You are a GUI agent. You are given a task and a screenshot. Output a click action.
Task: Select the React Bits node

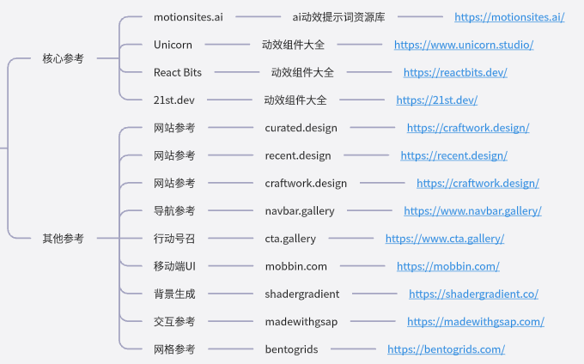[177, 72]
